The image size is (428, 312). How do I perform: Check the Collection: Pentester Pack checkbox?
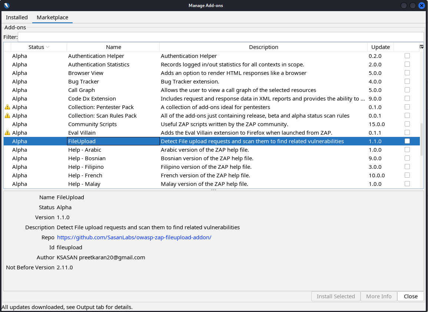tap(407, 107)
